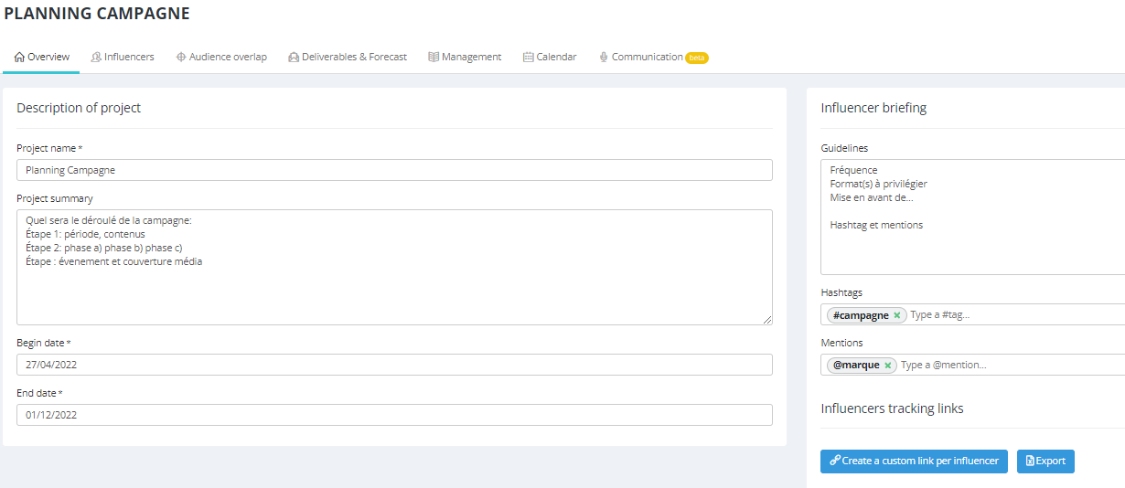Click the Management tab book icon
Viewport: 1125px width, 488px height.
[434, 58]
